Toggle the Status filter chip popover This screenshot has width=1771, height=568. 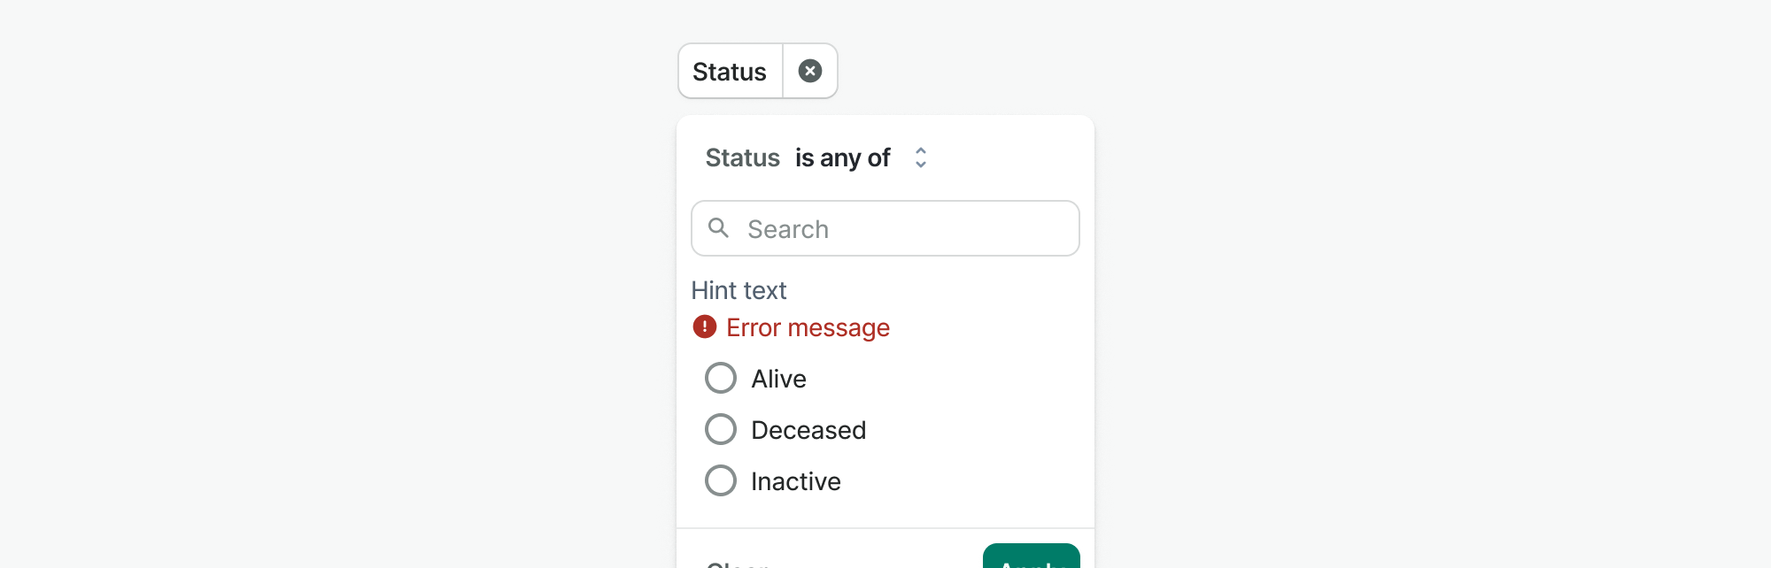[730, 71]
